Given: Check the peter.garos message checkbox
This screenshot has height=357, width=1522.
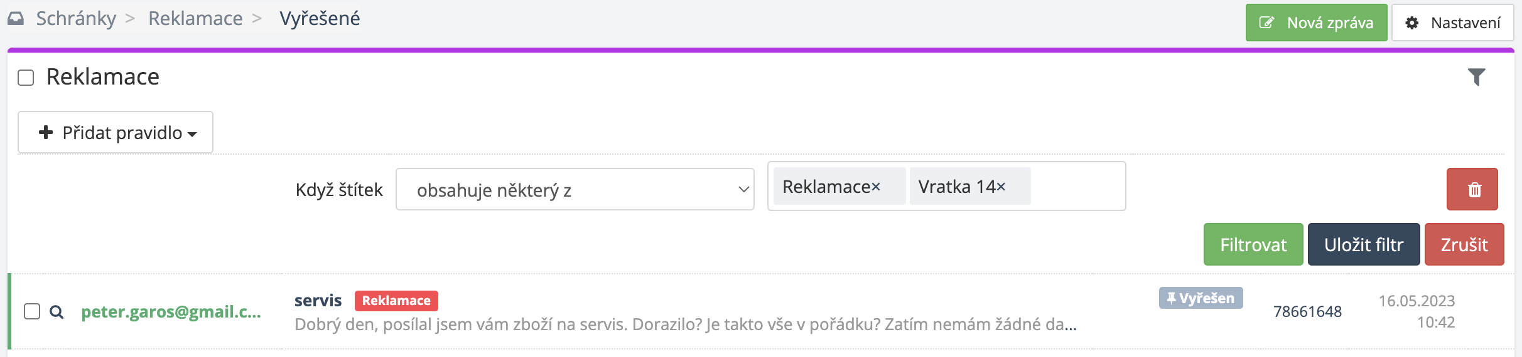Looking at the screenshot, I should pos(32,311).
